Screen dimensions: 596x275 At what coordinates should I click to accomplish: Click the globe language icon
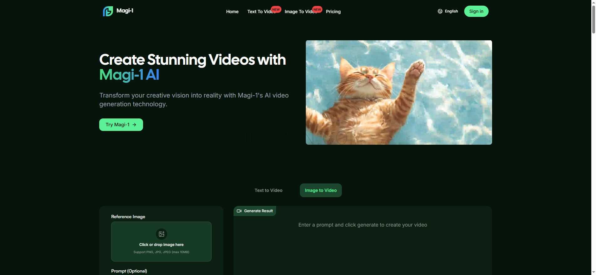coord(440,11)
